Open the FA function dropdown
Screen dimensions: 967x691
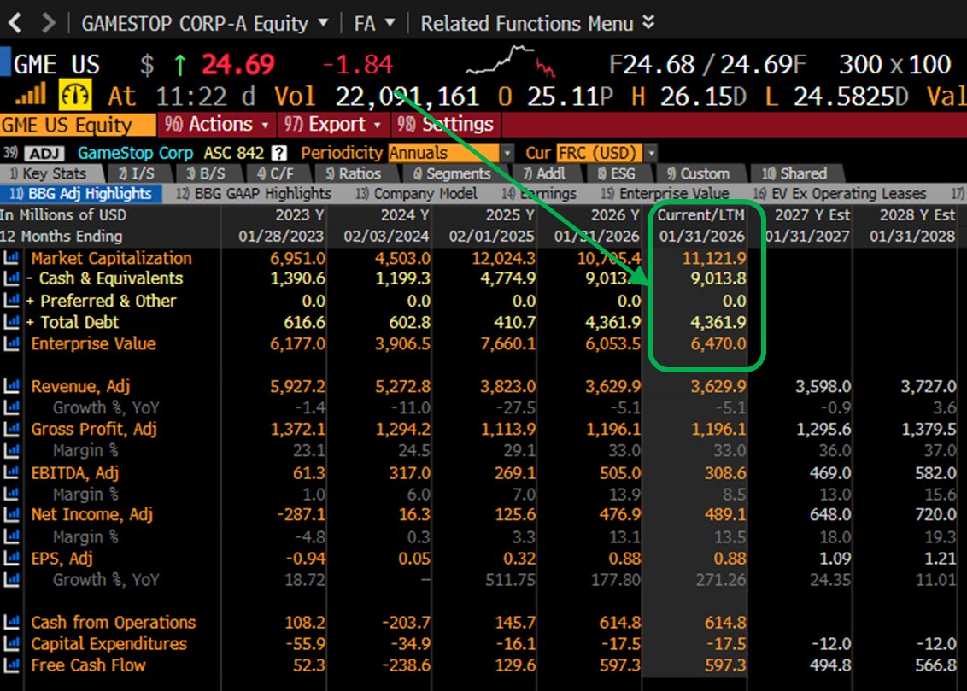(x=373, y=23)
